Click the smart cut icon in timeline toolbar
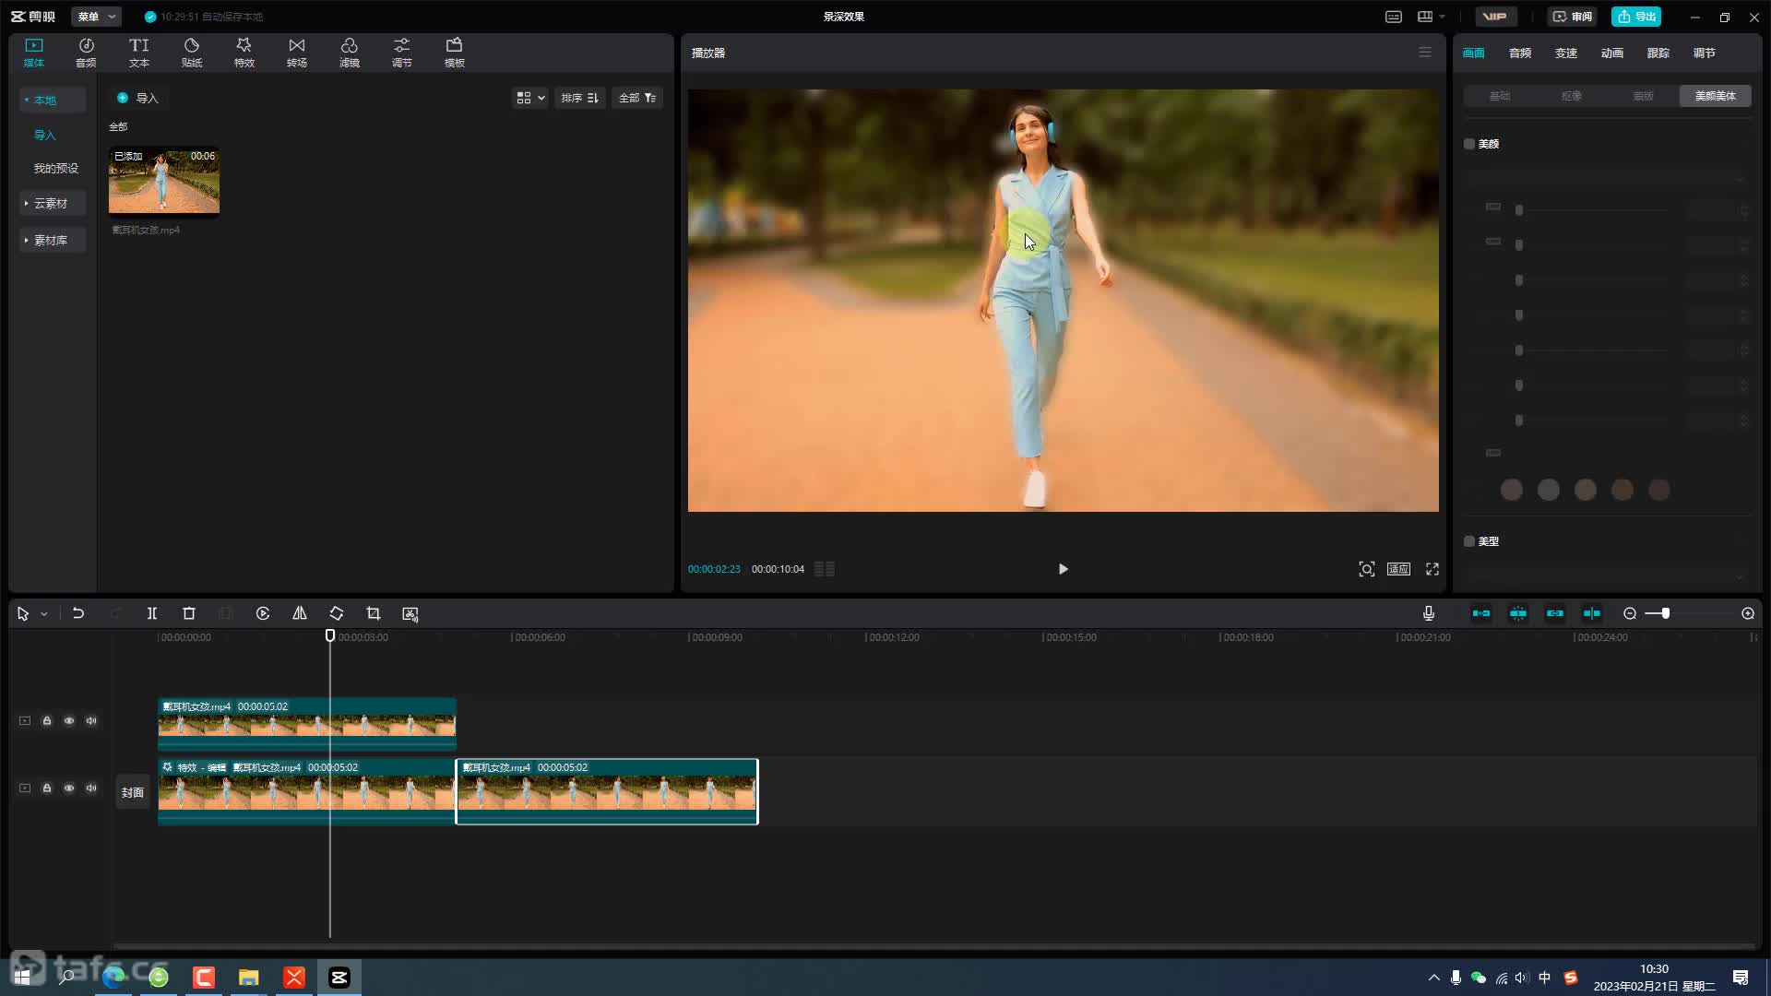Viewport: 1771px width, 996px height. pyautogui.click(x=410, y=613)
